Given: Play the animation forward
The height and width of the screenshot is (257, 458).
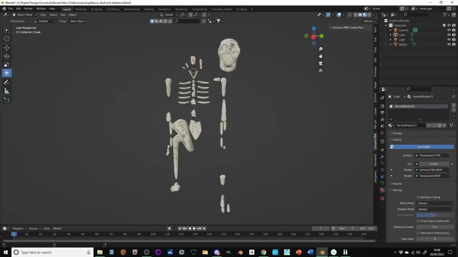Looking at the screenshot, I should [194, 228].
